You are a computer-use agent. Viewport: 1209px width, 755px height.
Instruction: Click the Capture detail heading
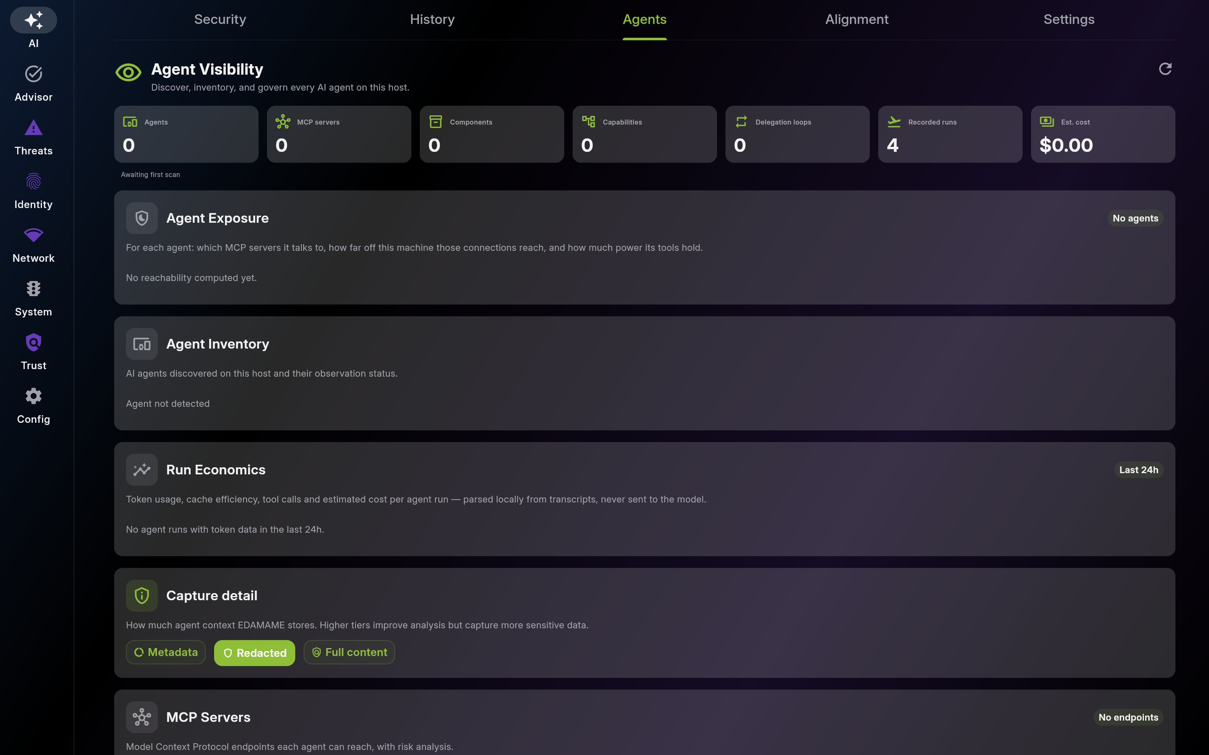pyautogui.click(x=212, y=596)
